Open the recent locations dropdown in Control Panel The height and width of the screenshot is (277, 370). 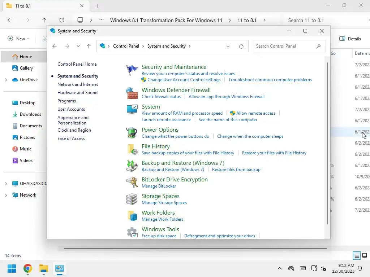pos(78,46)
